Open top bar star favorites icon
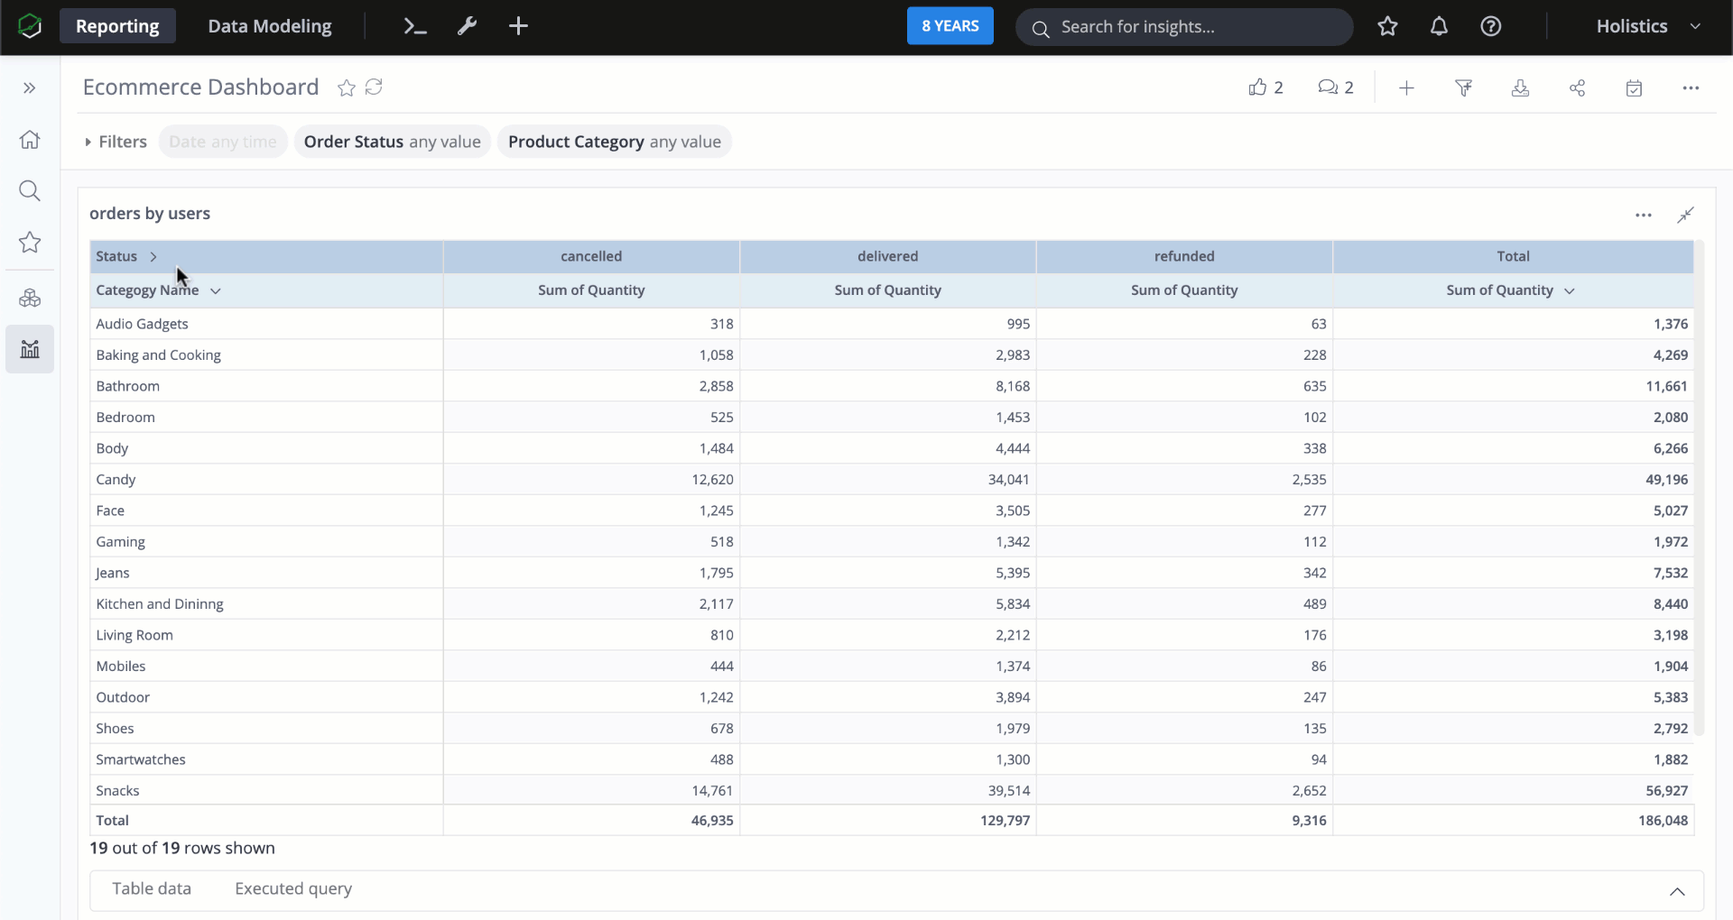Screen dimensions: 1733x920 coord(1387,27)
